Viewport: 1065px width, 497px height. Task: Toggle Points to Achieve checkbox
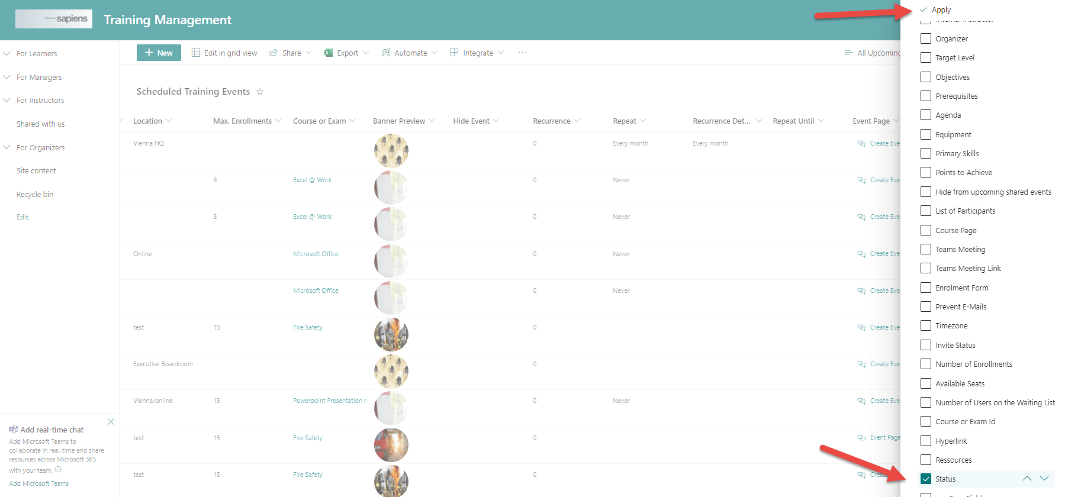pos(926,172)
